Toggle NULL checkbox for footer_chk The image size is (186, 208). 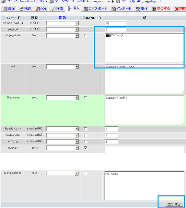tap(86, 135)
